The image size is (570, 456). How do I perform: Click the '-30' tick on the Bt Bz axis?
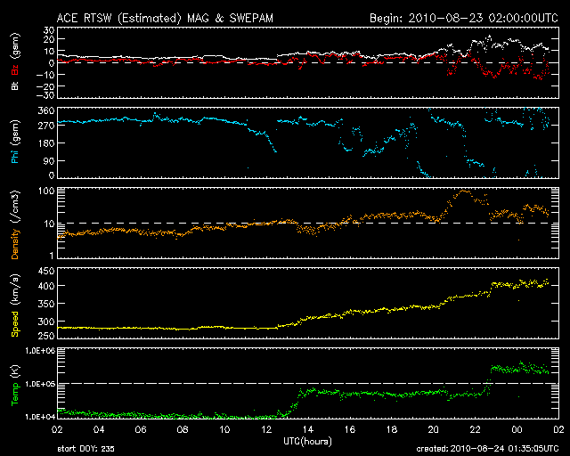pyautogui.click(x=45, y=95)
